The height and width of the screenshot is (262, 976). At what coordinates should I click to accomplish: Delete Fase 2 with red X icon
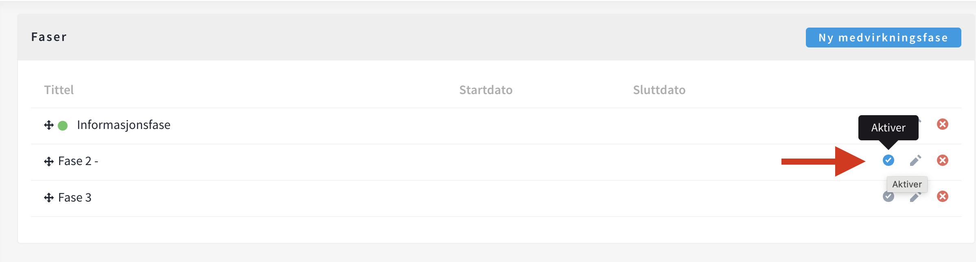942,160
